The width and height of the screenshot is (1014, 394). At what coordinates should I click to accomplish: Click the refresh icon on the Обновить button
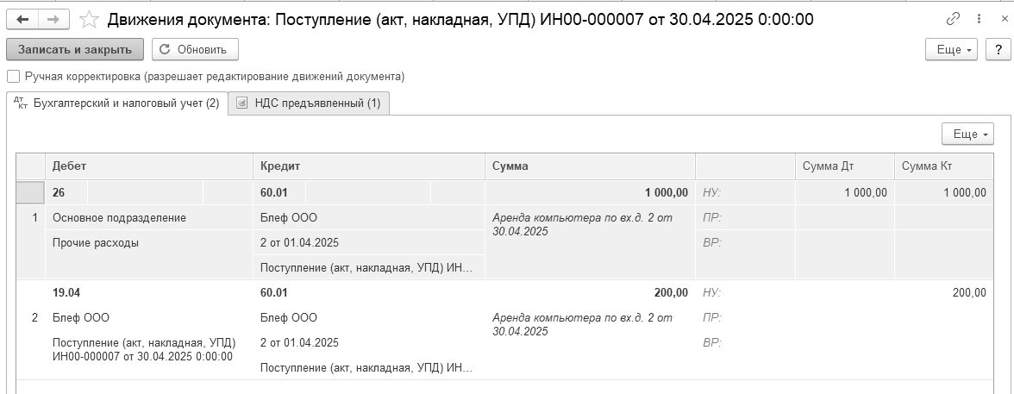[x=165, y=50]
